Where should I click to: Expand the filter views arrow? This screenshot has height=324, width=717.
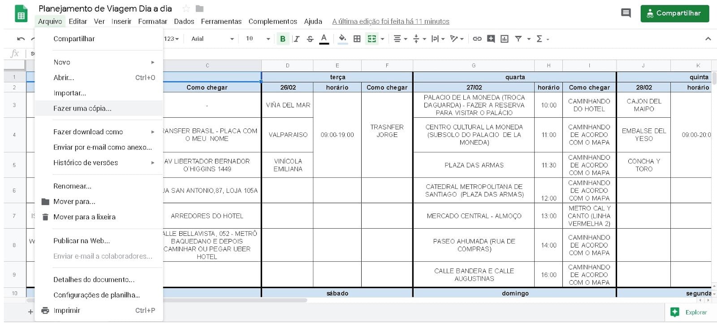[x=529, y=39]
